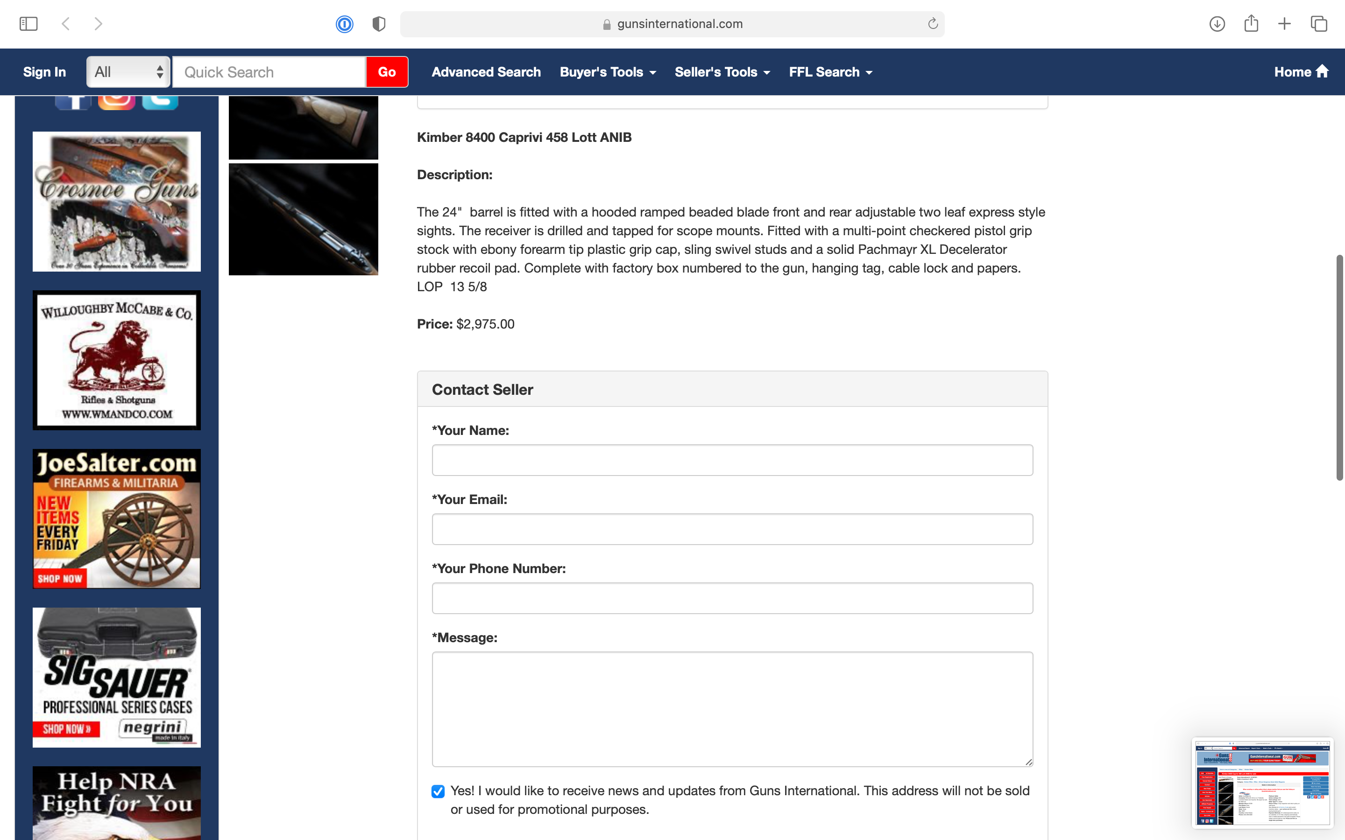Open the 1Password extension icon

point(345,24)
